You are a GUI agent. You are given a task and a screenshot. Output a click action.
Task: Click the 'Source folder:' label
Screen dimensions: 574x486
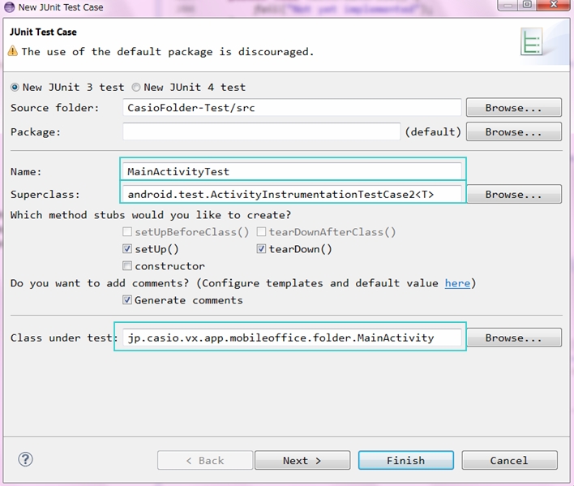54,108
